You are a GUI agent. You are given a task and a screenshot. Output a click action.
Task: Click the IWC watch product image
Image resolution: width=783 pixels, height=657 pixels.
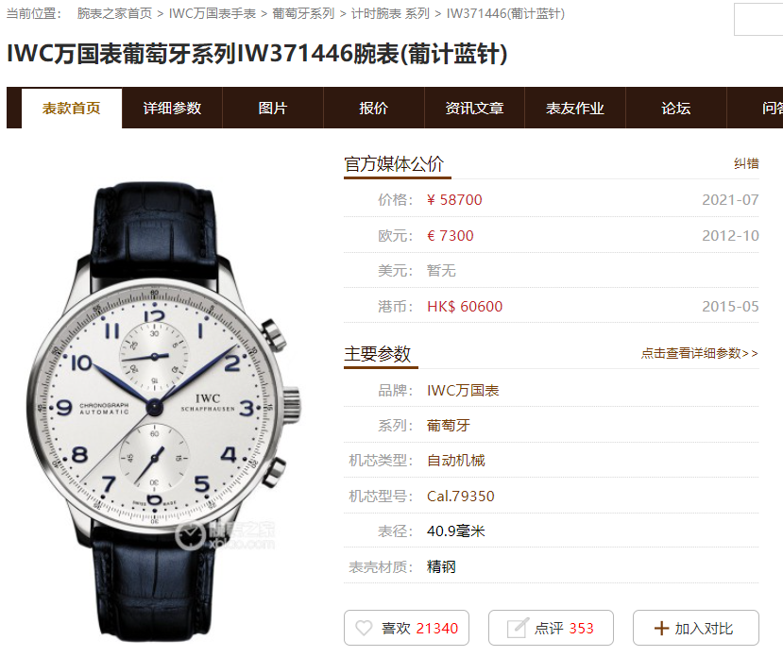(x=163, y=411)
